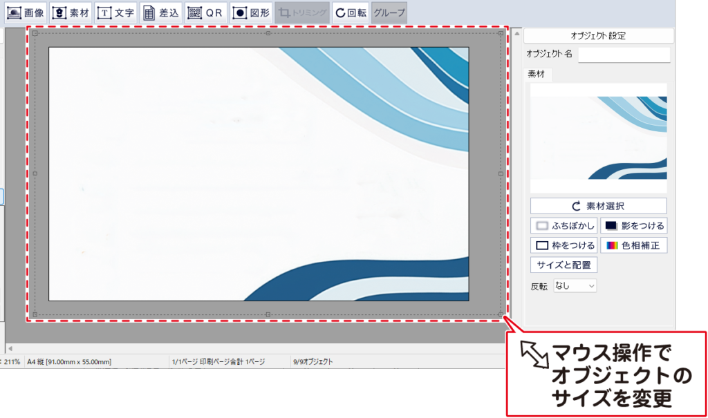Apply ふちぼかし edge blur effect
Viewport: 708px width, 418px height.
[x=563, y=225]
